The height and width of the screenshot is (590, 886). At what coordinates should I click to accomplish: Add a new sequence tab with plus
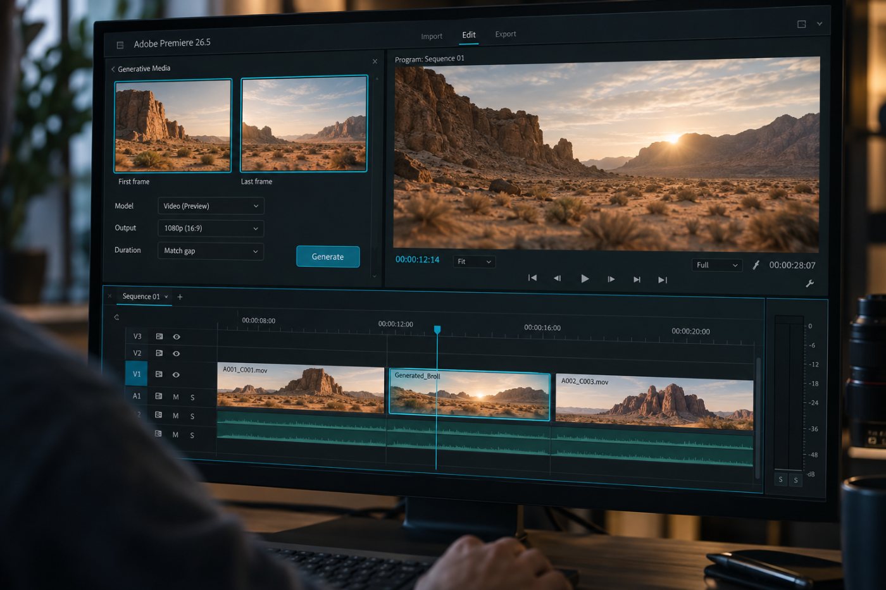pos(180,297)
